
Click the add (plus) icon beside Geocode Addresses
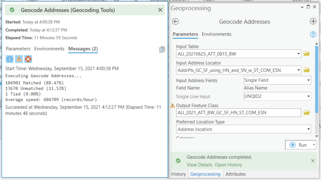pos(313,22)
